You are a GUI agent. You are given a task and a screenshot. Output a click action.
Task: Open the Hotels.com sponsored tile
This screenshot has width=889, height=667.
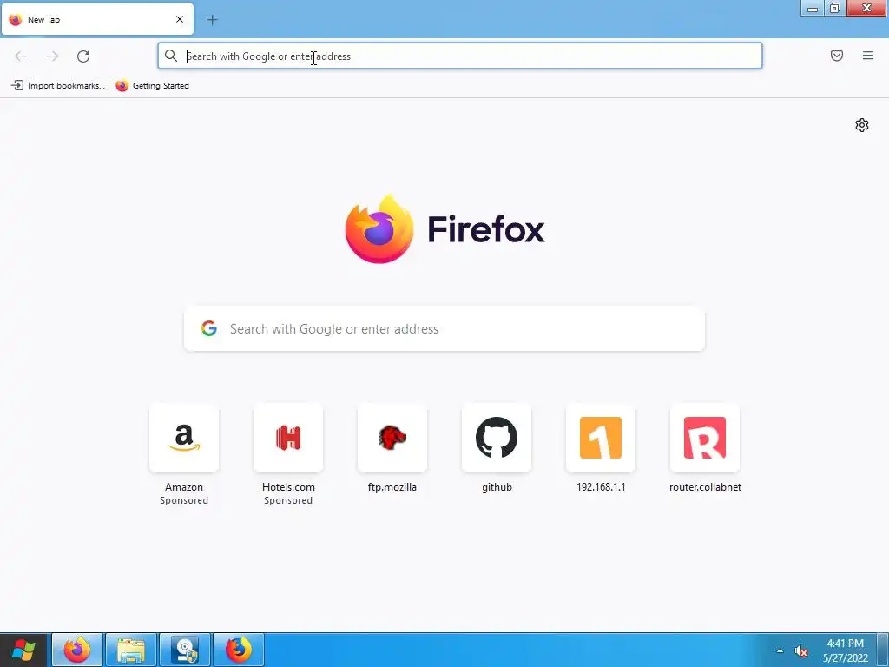pos(288,438)
